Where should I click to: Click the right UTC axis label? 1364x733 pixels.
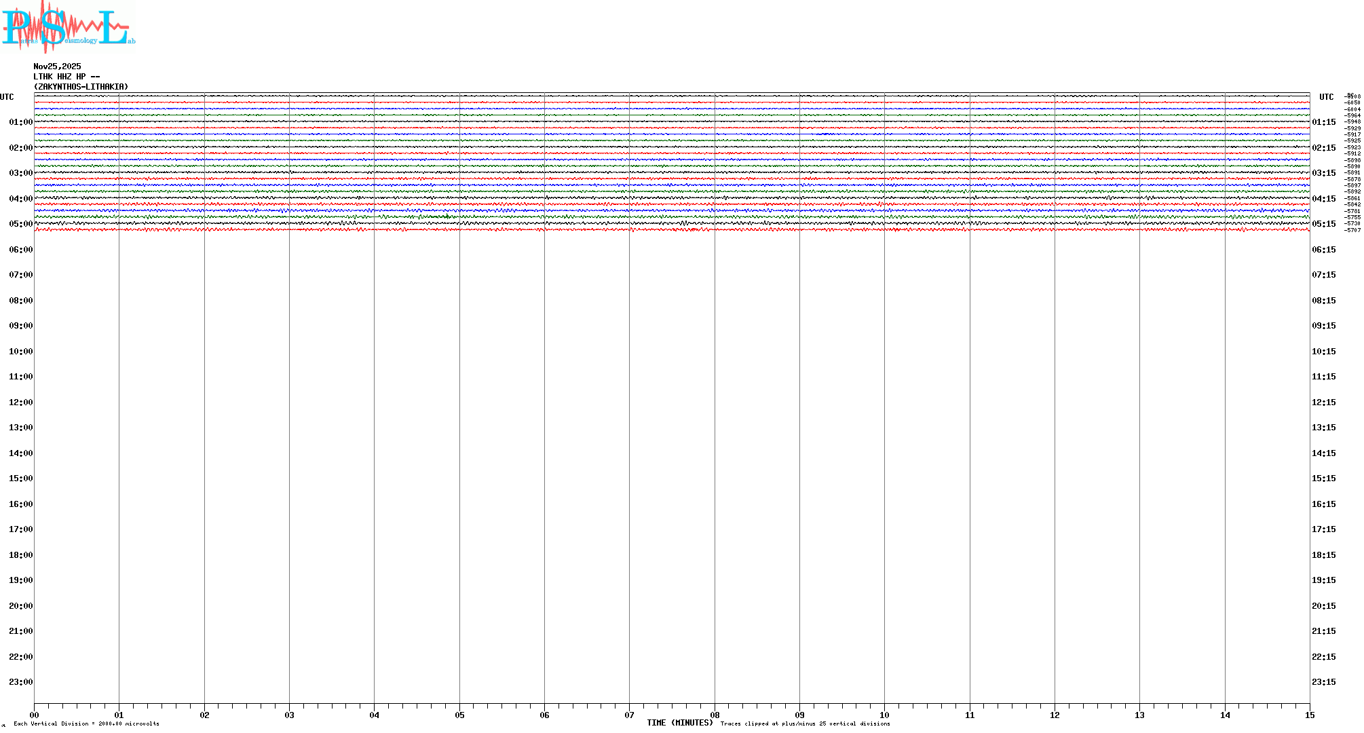(x=1326, y=97)
